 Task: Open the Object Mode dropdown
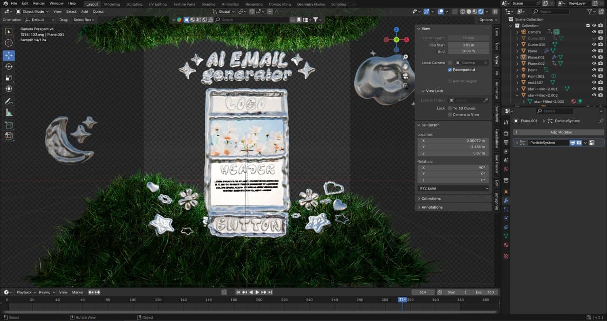click(x=32, y=11)
